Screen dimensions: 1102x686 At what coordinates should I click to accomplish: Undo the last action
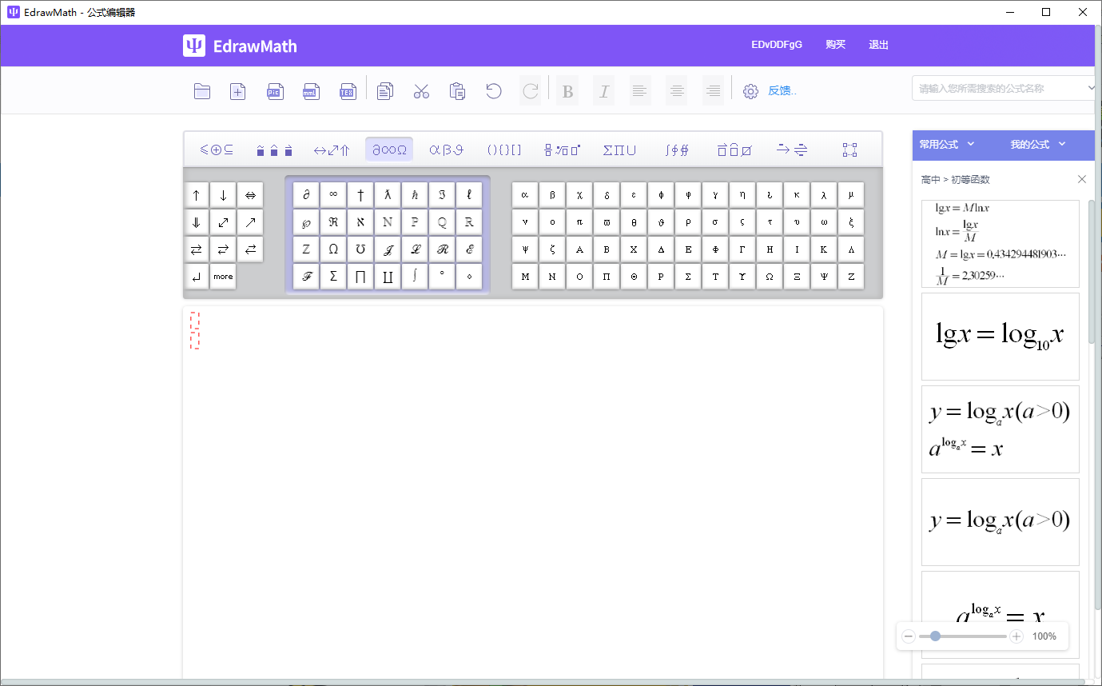click(494, 91)
